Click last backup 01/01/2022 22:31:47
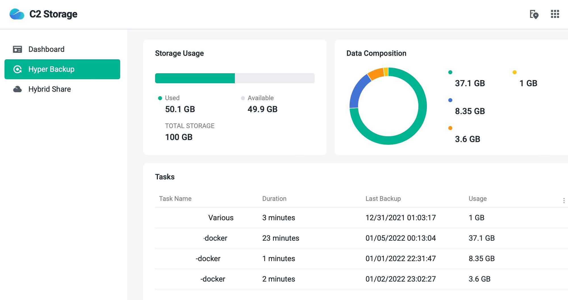The height and width of the screenshot is (300, 568). (400, 259)
